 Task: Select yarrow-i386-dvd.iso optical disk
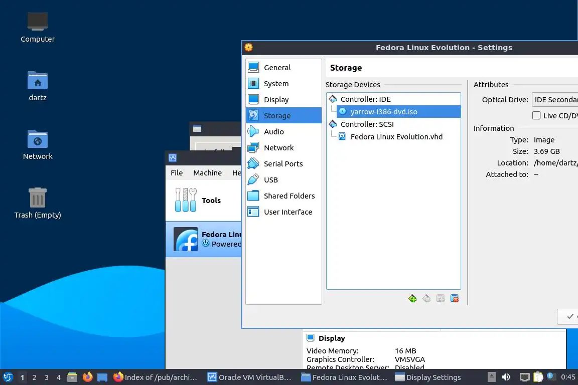(x=398, y=112)
